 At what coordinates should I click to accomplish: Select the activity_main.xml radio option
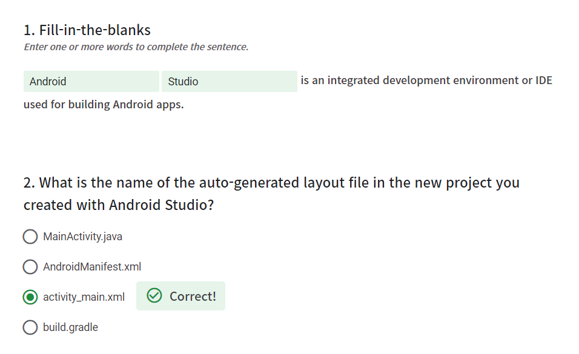tap(30, 297)
